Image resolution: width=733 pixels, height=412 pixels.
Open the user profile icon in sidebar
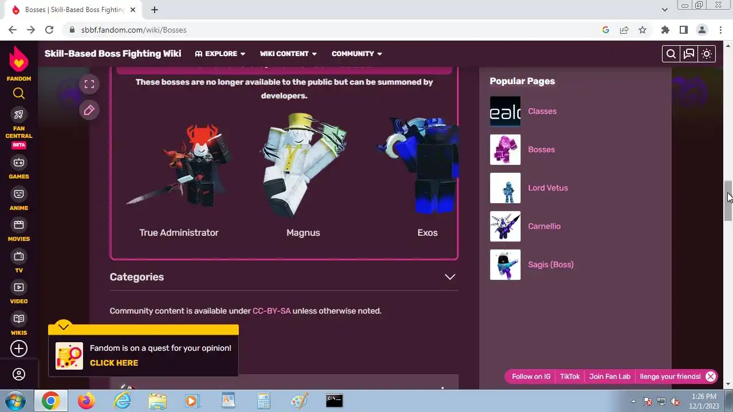click(19, 374)
